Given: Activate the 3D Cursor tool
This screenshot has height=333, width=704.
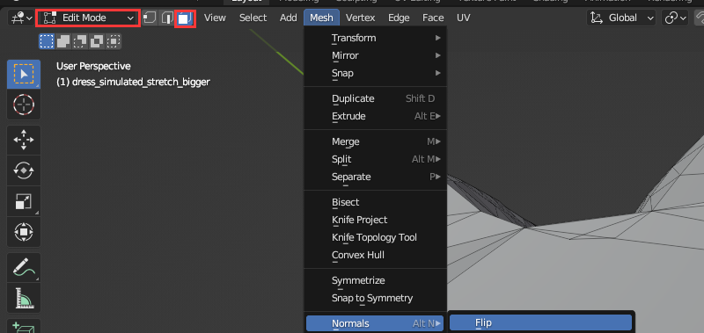Looking at the screenshot, I should (24, 105).
